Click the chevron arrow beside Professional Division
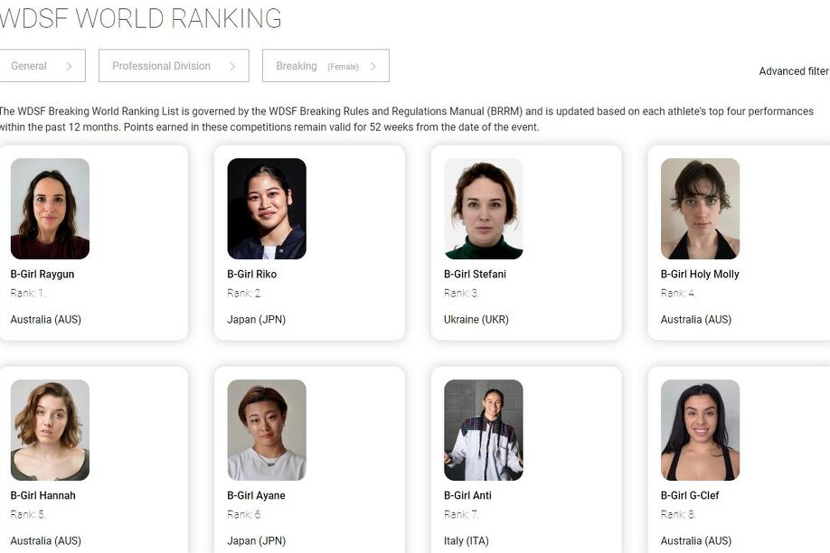This screenshot has width=830, height=553. (232, 66)
